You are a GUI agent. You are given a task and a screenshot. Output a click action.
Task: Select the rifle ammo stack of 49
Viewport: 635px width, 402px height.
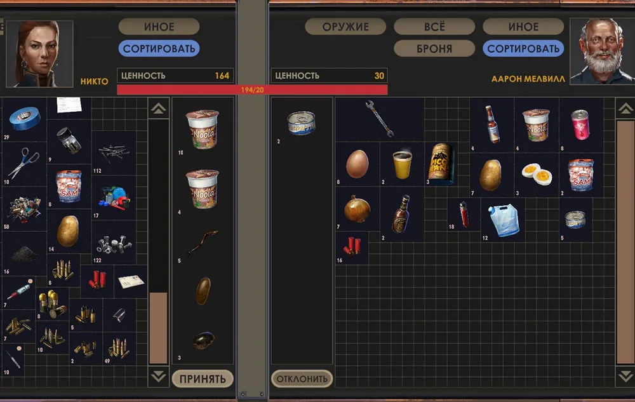pos(119,348)
